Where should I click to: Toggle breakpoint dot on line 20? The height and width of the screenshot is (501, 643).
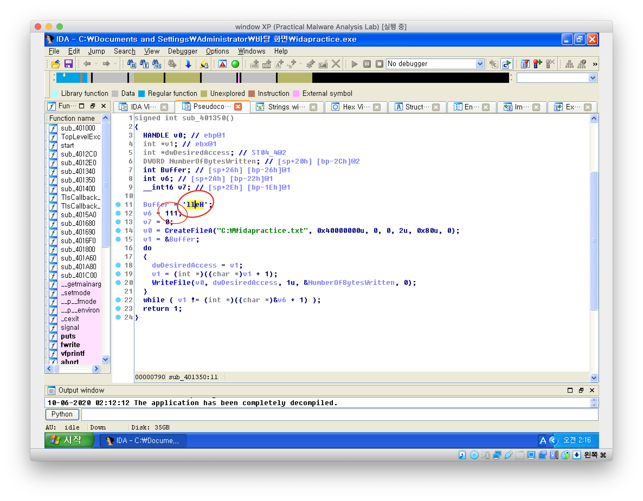118,282
